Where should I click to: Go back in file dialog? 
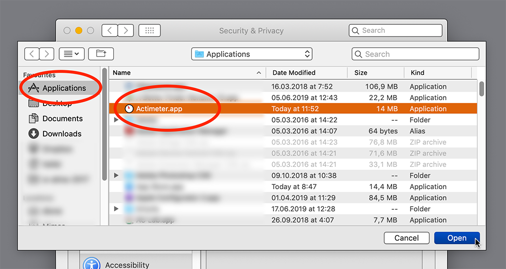[32, 54]
